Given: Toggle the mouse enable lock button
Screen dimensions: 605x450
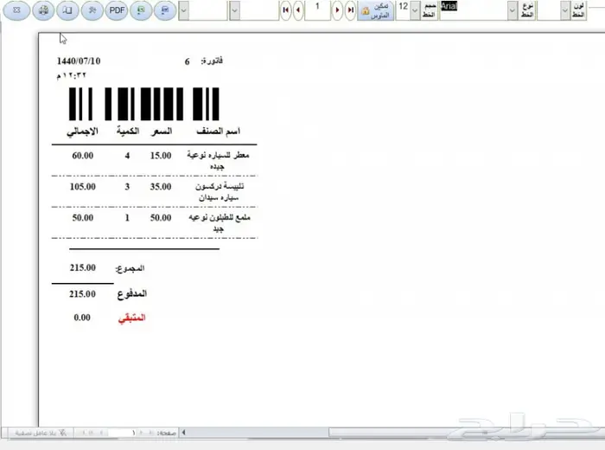Looking at the screenshot, I should (x=375, y=10).
